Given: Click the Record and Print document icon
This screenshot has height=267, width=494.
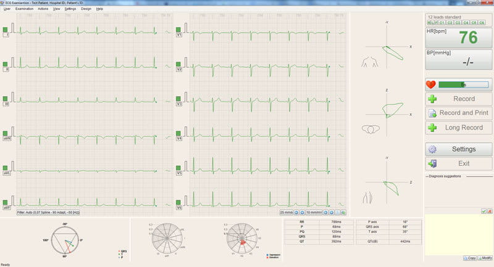Looking at the screenshot, I should tap(432, 113).
